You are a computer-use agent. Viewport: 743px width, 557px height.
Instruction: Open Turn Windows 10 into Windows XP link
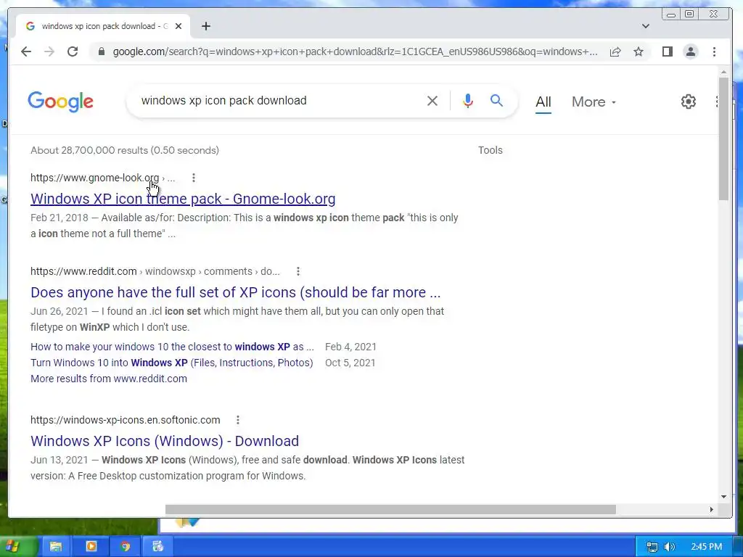click(x=171, y=363)
